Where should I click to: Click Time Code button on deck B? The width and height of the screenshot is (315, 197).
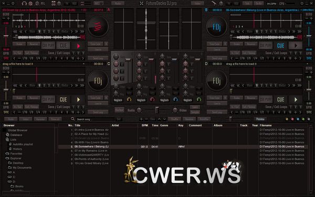(x=215, y=44)
